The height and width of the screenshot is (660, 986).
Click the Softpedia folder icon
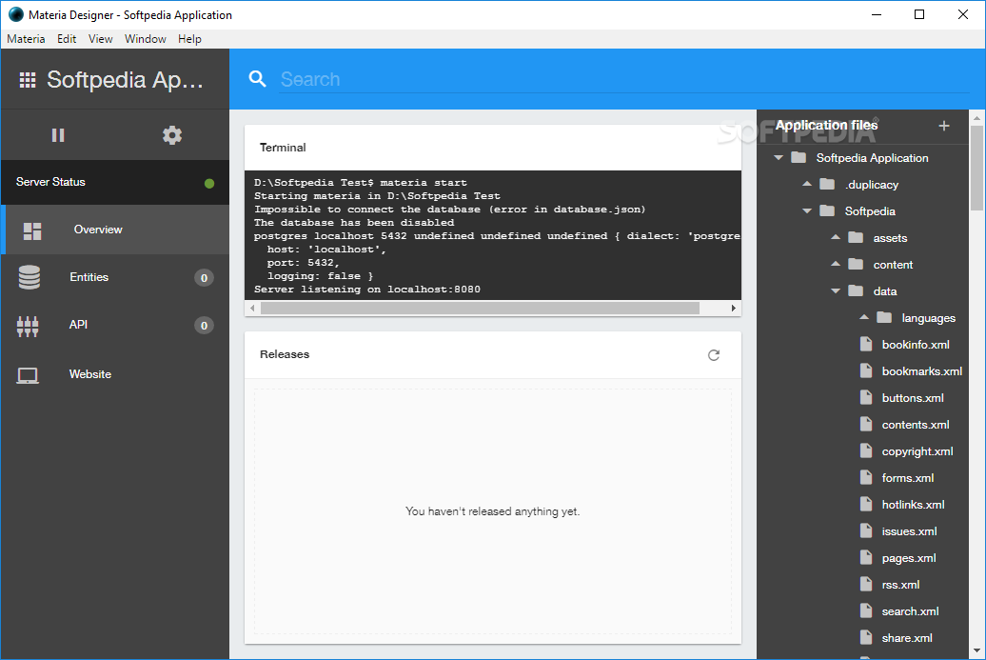[827, 210]
